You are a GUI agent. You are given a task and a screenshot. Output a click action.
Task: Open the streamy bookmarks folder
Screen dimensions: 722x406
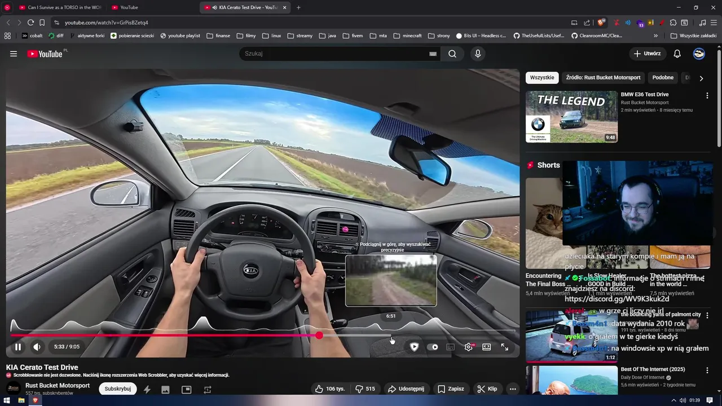click(300, 36)
